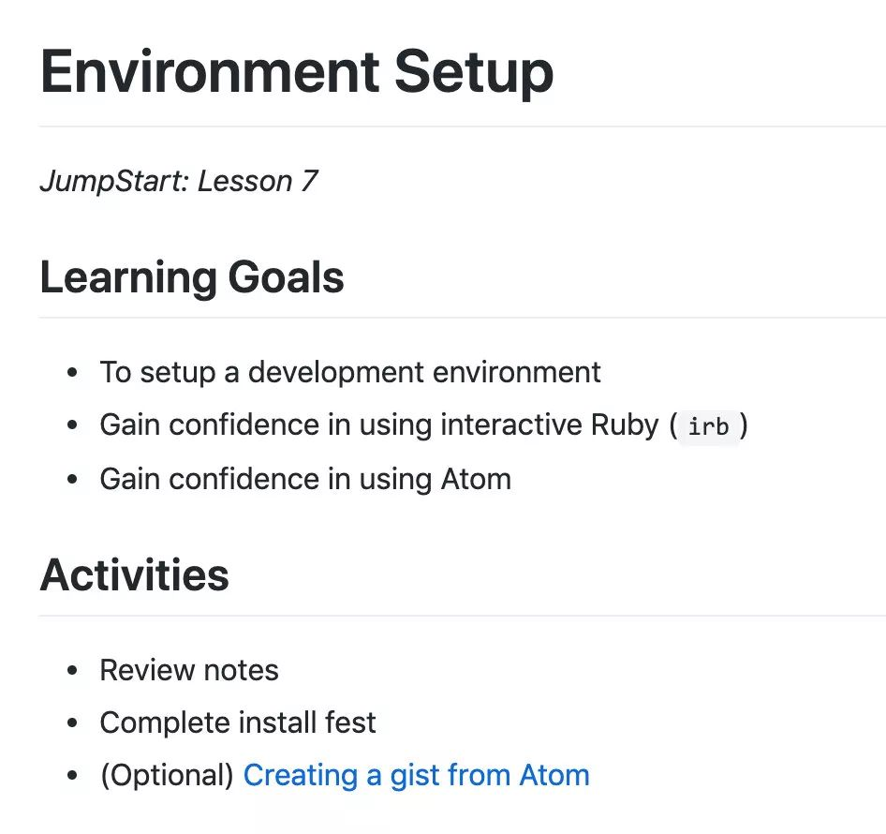
Task: Click the "Activities" section heading
Action: [x=135, y=574]
